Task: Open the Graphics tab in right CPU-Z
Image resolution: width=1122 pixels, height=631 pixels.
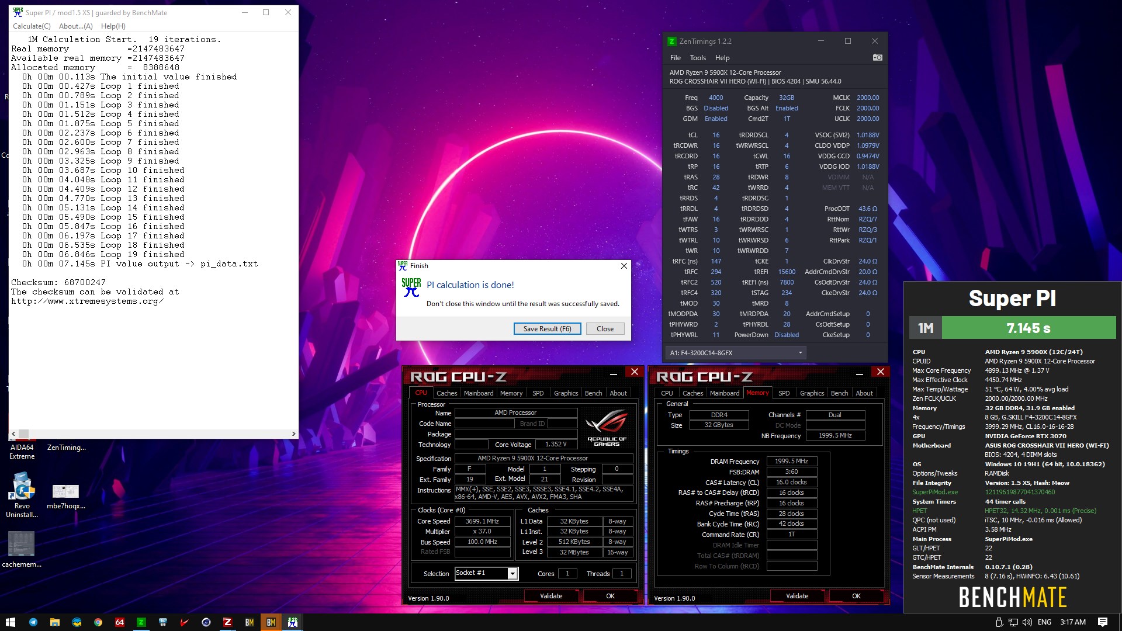Action: 812,393
